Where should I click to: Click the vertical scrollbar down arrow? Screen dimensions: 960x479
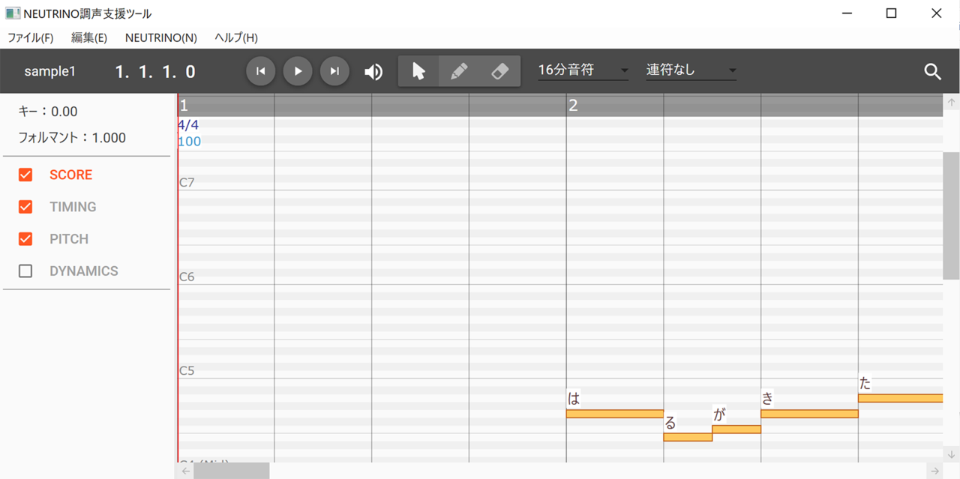(x=951, y=454)
